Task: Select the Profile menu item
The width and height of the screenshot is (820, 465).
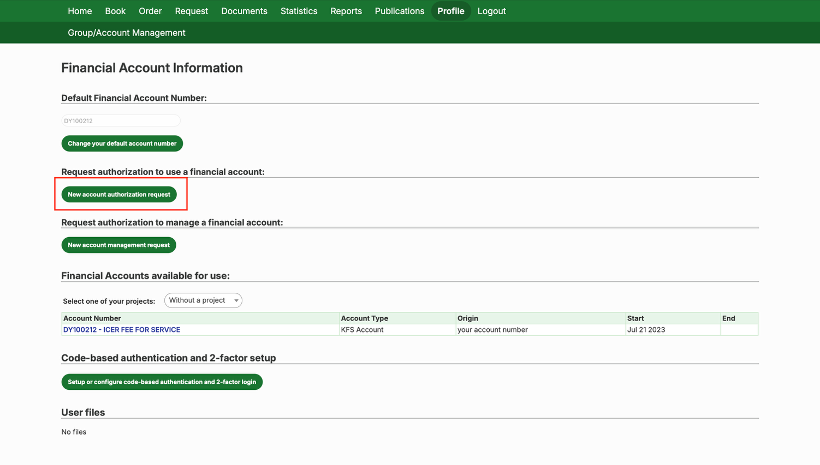Action: [x=451, y=11]
